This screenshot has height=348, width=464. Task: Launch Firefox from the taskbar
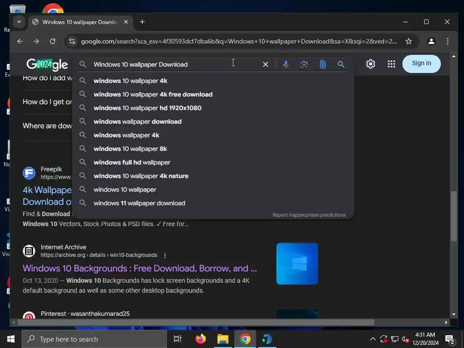click(x=201, y=339)
